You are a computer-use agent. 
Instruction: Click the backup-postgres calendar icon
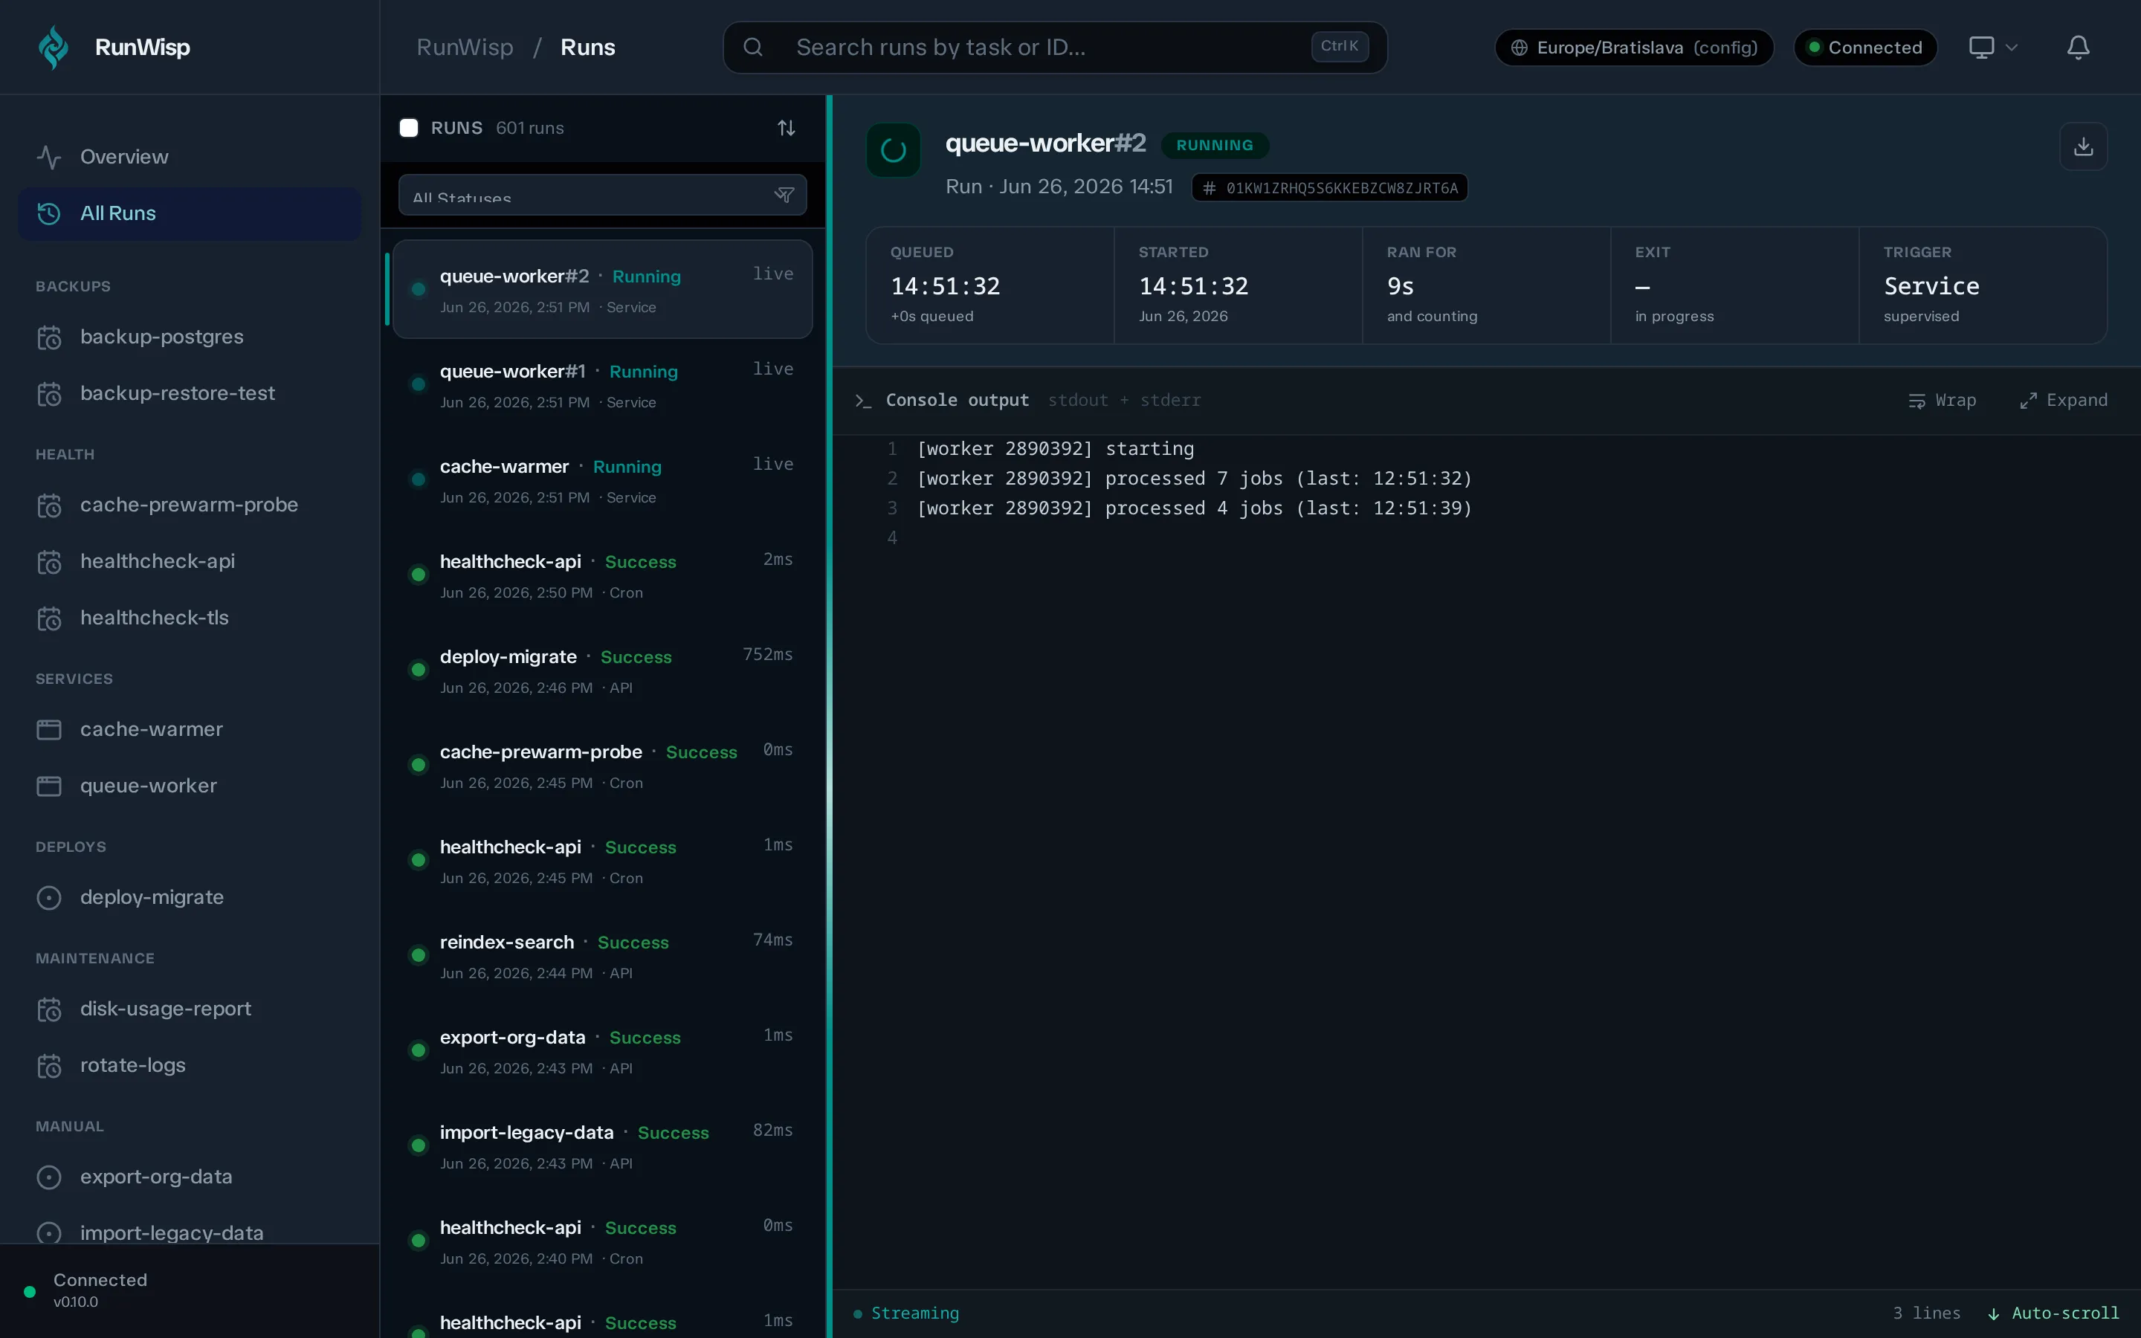[50, 337]
